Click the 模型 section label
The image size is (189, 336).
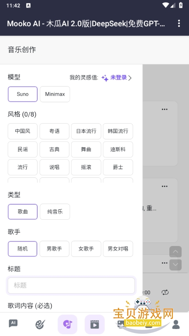click(14, 77)
